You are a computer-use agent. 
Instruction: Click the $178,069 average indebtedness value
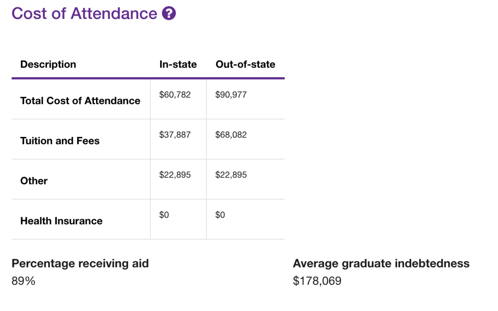(x=317, y=281)
